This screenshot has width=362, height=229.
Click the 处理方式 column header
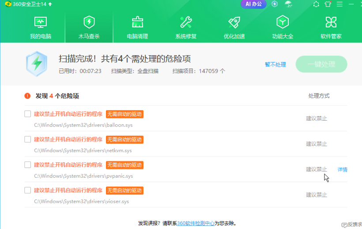coord(319,96)
